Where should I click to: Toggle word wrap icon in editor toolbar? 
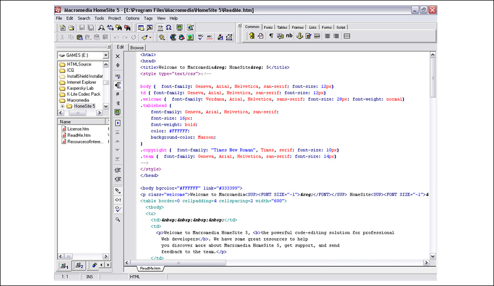(x=118, y=76)
